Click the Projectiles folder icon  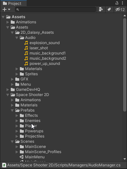click(22, 136)
